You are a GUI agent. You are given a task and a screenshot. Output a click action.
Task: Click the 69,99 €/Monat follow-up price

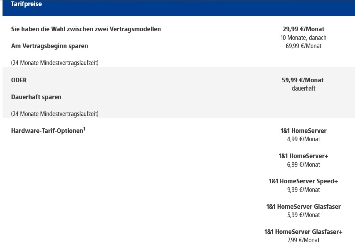(303, 46)
